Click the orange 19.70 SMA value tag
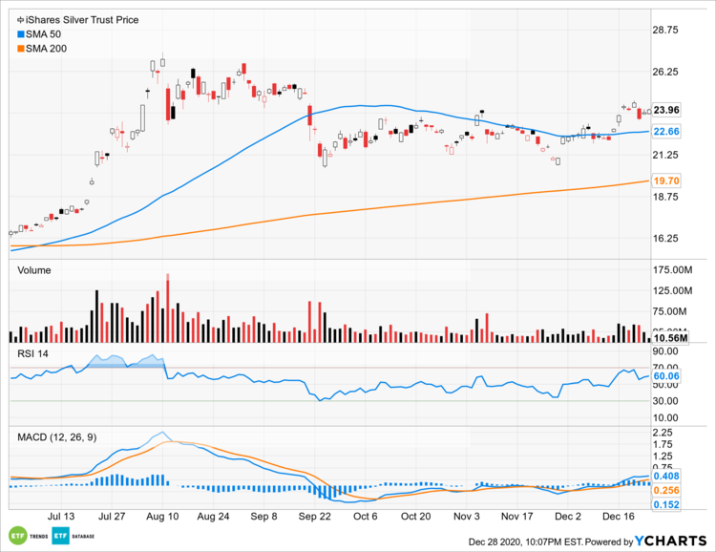716x552 pixels. tap(665, 180)
